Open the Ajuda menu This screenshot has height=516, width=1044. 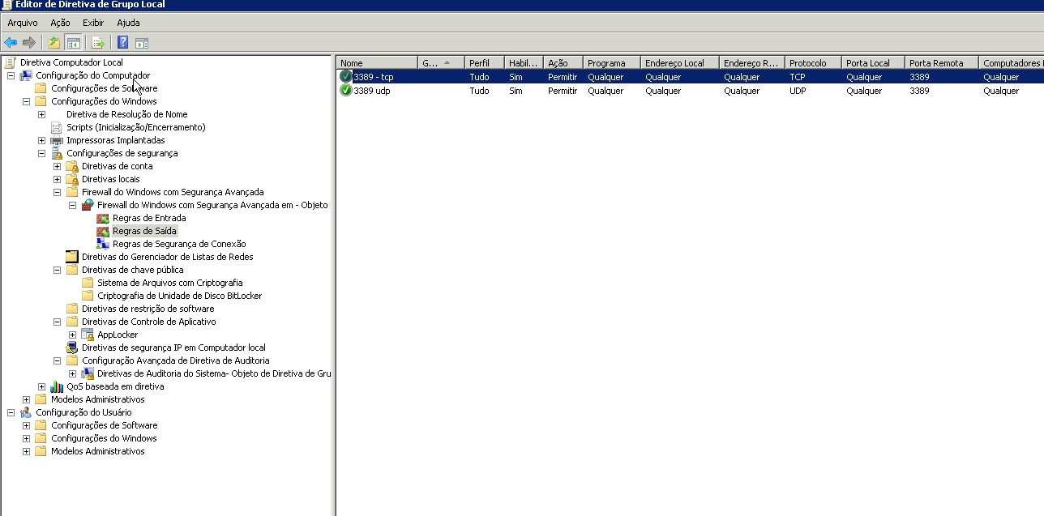coord(128,23)
